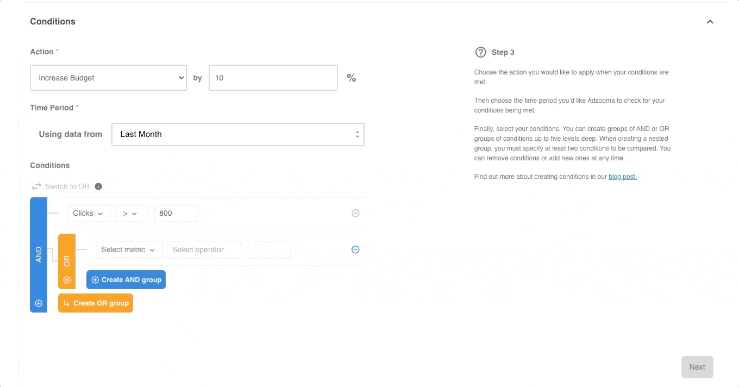Click the Step 3 help question icon
Image resolution: width=739 pixels, height=387 pixels.
[480, 52]
